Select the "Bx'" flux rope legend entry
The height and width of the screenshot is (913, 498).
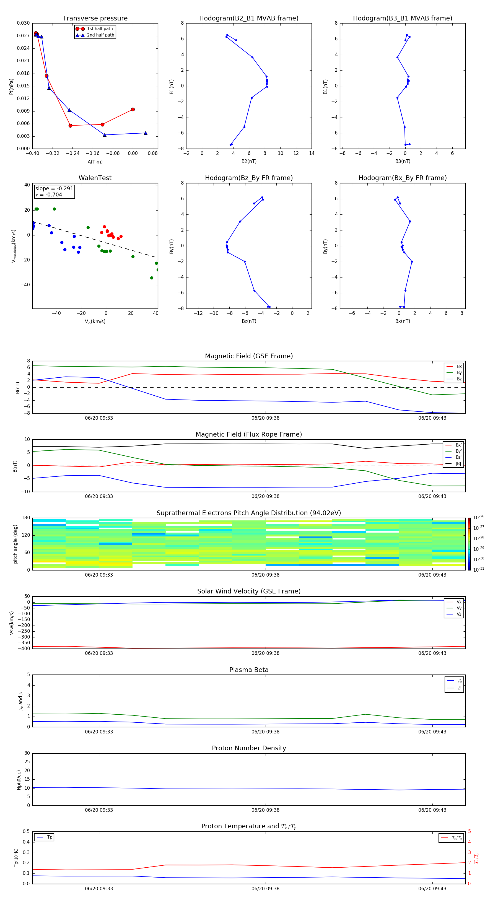pyautogui.click(x=453, y=445)
